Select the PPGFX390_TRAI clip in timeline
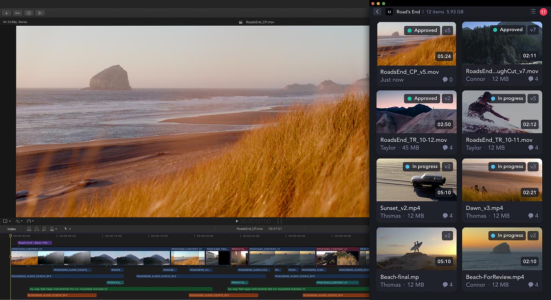 tap(218, 257)
